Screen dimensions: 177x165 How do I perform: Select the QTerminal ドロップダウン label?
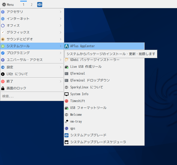click(90, 80)
